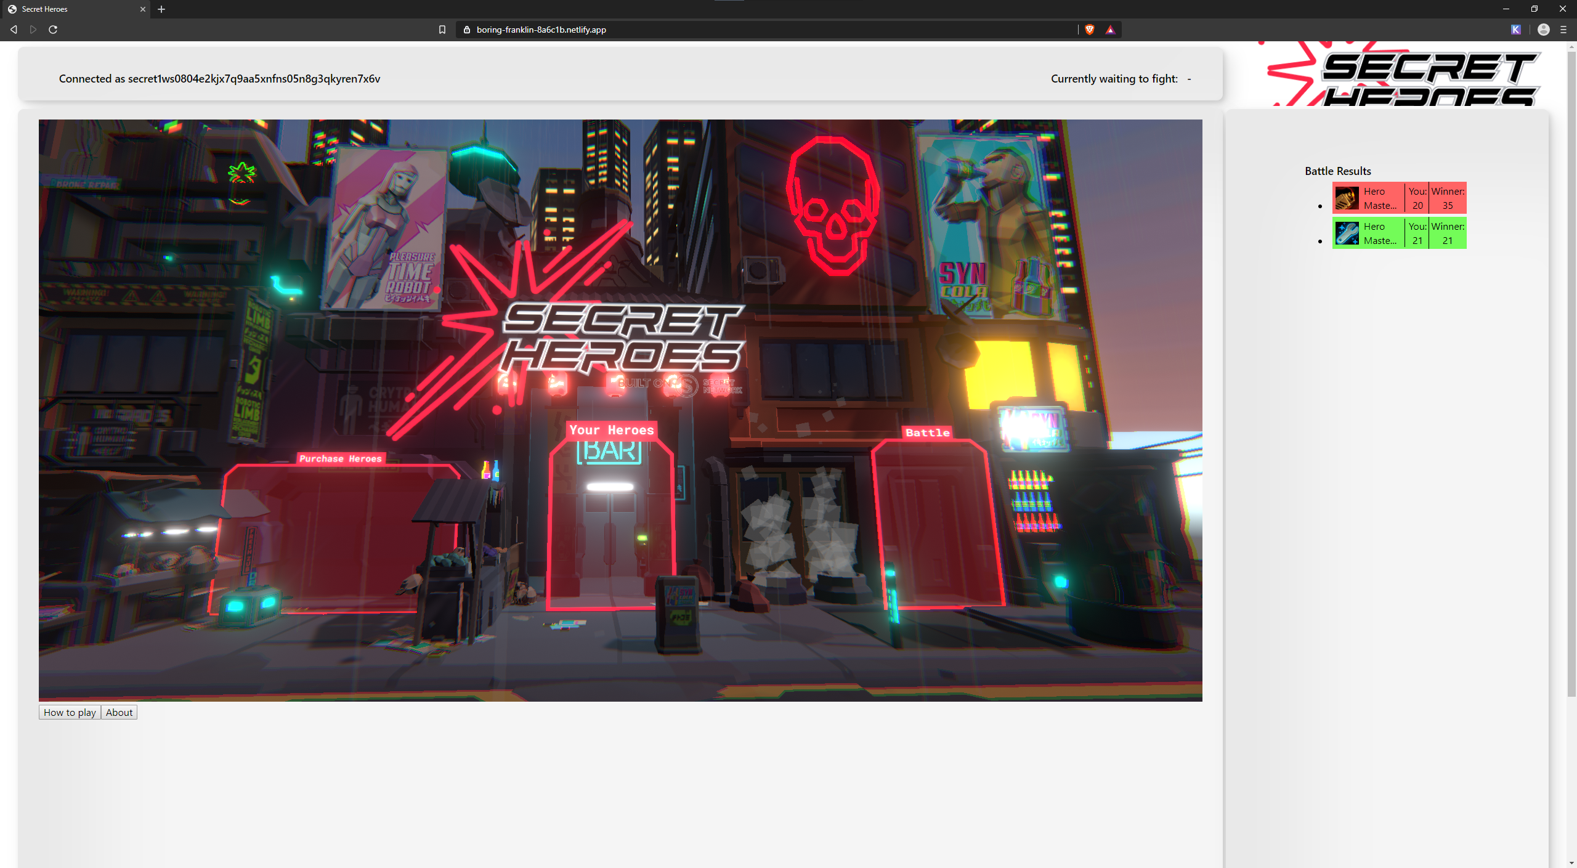
Task: Open the browser profile avatar icon
Action: coord(1543,30)
